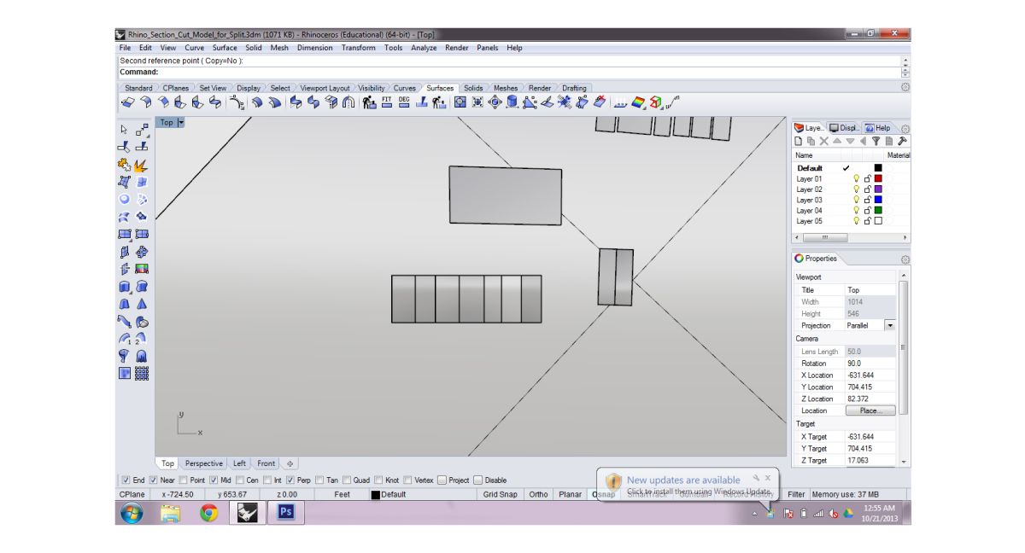Move layer up with the up triangle icon
The width and height of the screenshot is (1025, 553).
837,141
